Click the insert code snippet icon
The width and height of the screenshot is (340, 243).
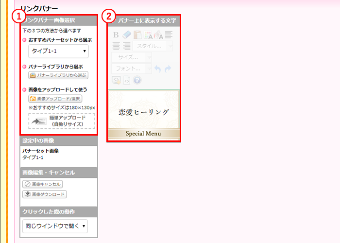116,80
